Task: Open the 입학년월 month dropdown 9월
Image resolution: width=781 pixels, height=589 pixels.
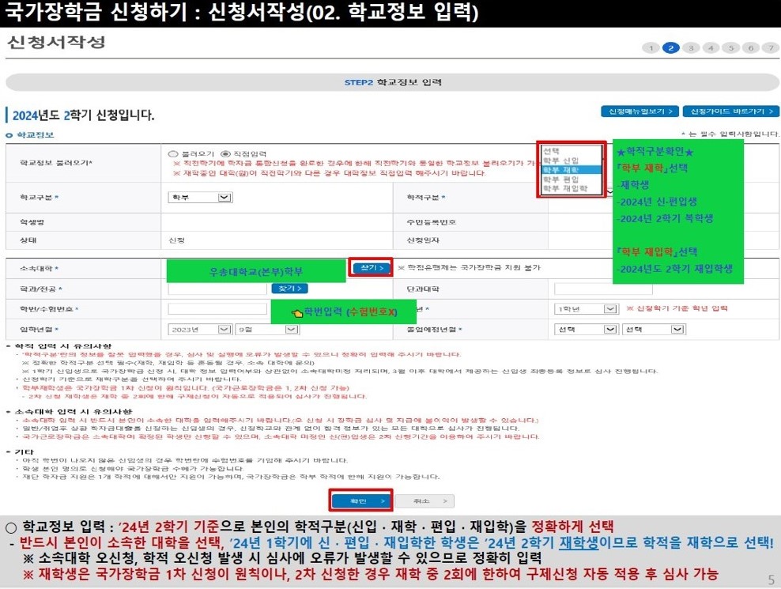Action: point(267,330)
